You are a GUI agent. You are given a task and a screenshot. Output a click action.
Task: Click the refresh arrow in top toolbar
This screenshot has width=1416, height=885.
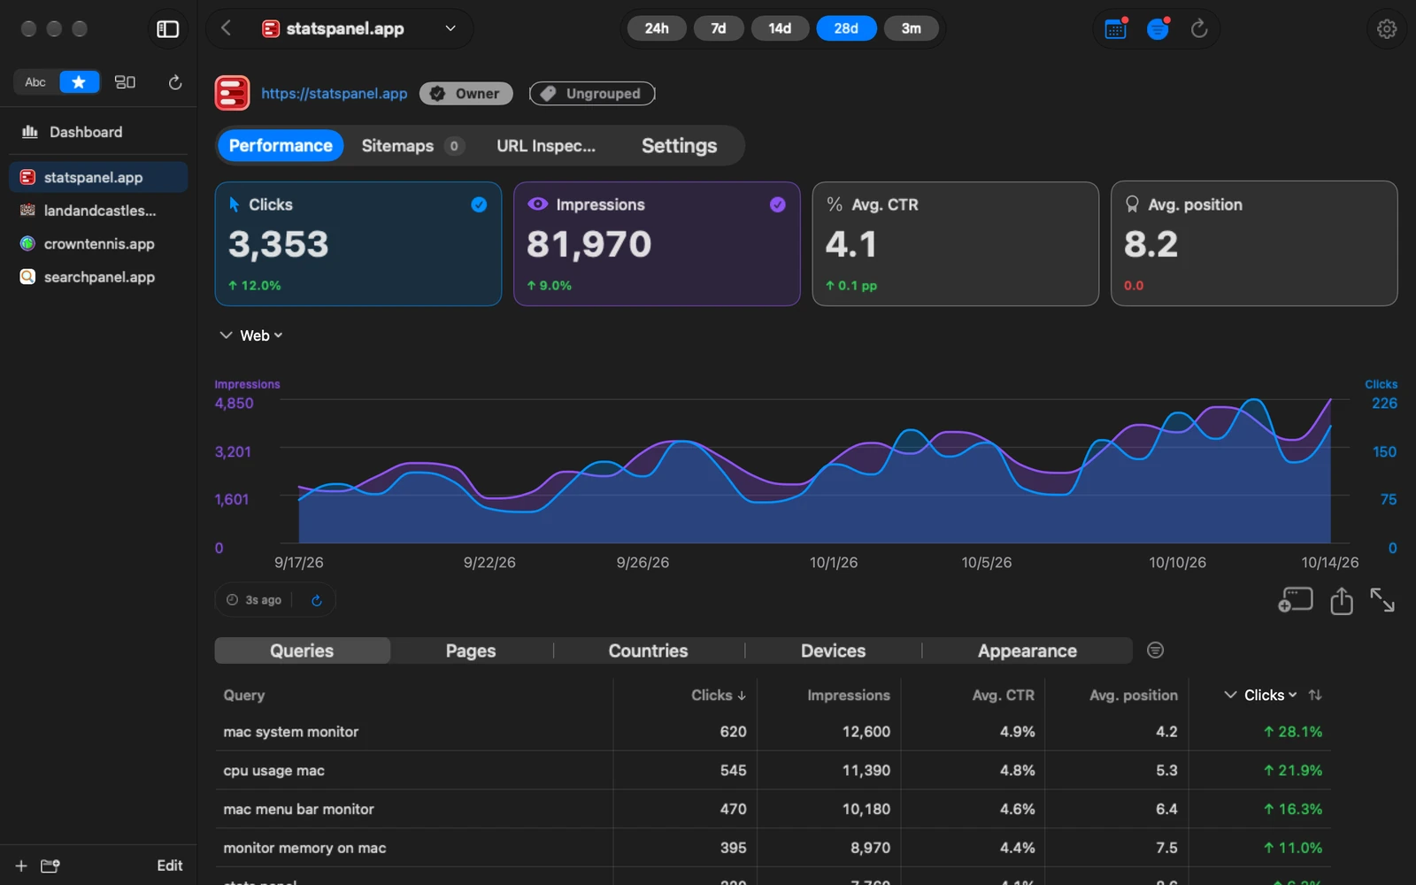coord(1199,29)
